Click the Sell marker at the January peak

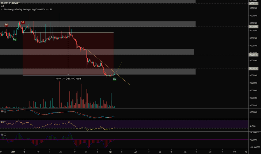point(23,22)
